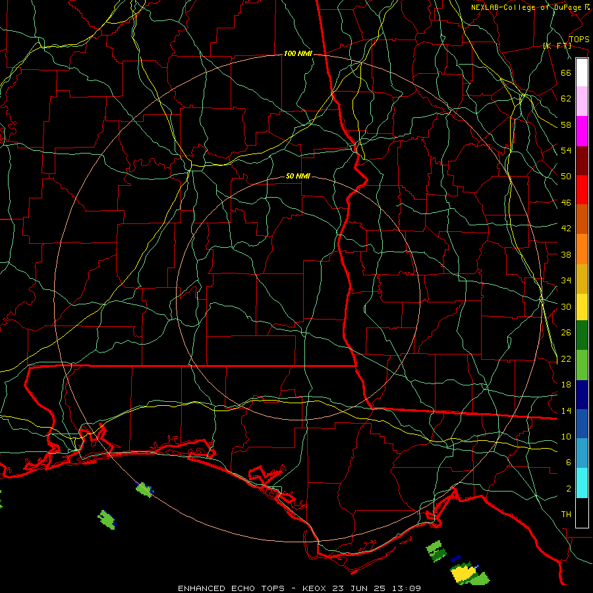The image size is (593, 593).
Task: Click the gold legend swatch
Action: [582, 279]
